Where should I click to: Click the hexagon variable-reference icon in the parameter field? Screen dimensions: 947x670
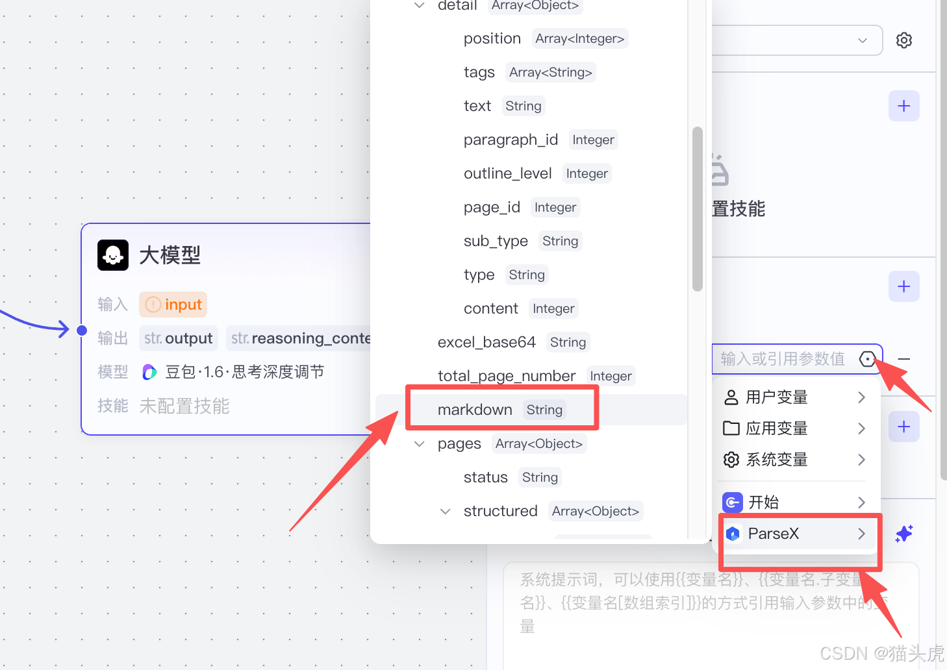click(x=868, y=359)
